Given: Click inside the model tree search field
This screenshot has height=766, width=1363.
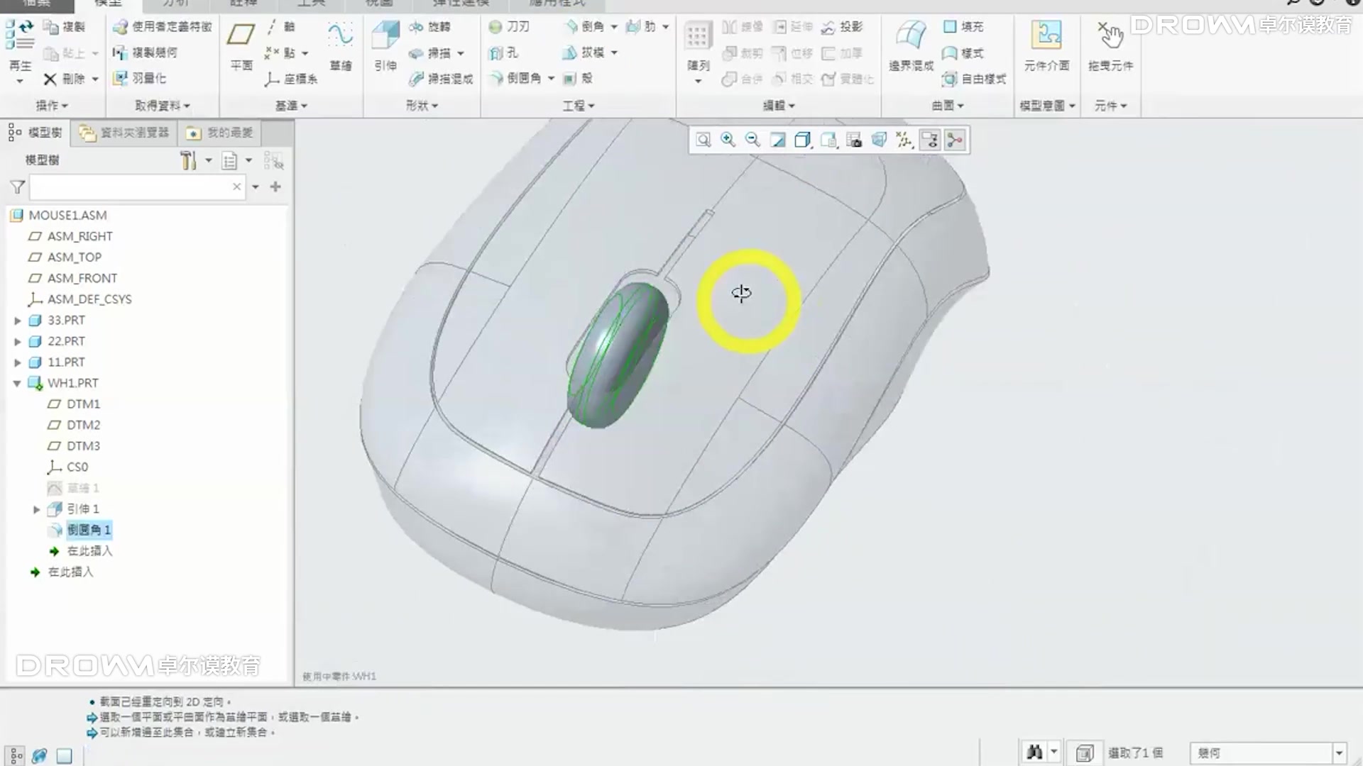Looking at the screenshot, I should [135, 187].
